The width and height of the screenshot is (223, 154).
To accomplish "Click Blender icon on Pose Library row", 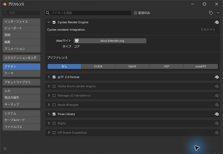I will click(x=216, y=114).
